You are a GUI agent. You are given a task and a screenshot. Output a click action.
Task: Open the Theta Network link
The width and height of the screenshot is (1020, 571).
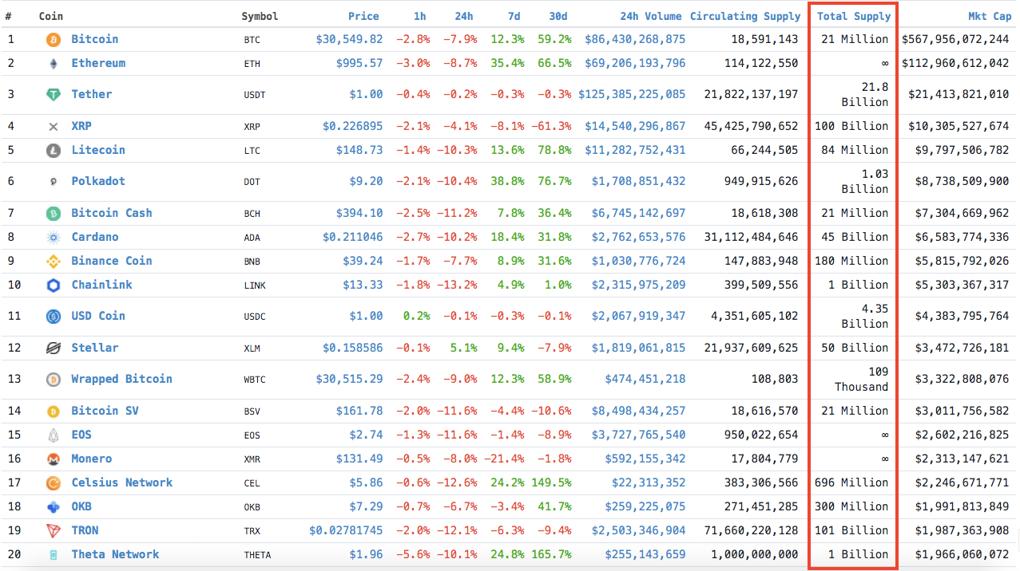[115, 554]
